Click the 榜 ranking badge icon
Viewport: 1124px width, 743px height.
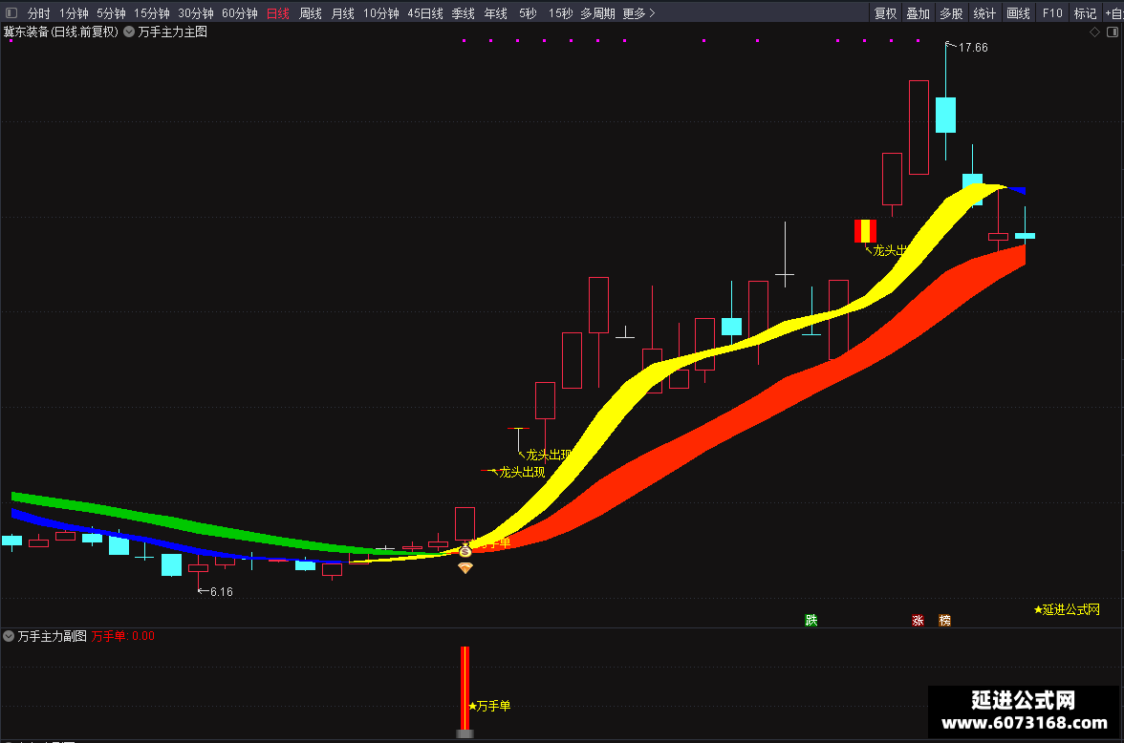point(944,621)
